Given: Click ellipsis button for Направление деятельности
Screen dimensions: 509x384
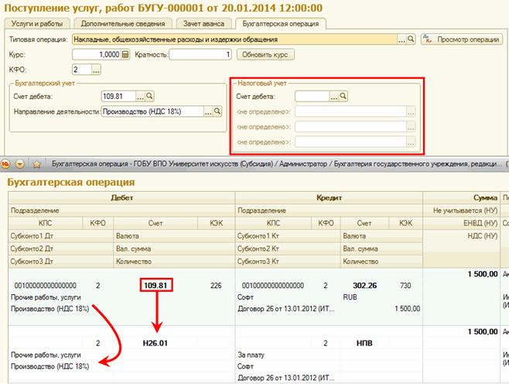Looking at the screenshot, I should click(x=207, y=112).
